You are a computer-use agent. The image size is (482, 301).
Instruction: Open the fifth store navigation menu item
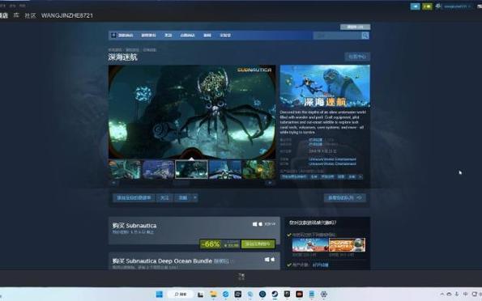207,36
